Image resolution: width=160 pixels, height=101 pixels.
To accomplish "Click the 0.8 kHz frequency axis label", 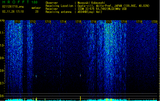I will click(2, 71).
